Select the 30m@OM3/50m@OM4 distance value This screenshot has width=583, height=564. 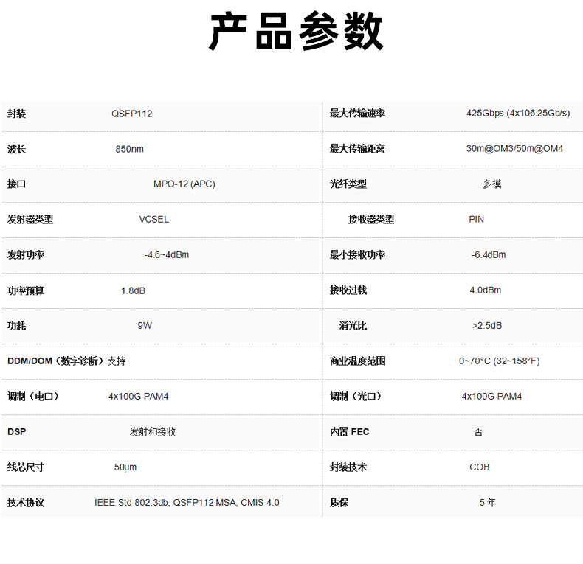pos(514,149)
